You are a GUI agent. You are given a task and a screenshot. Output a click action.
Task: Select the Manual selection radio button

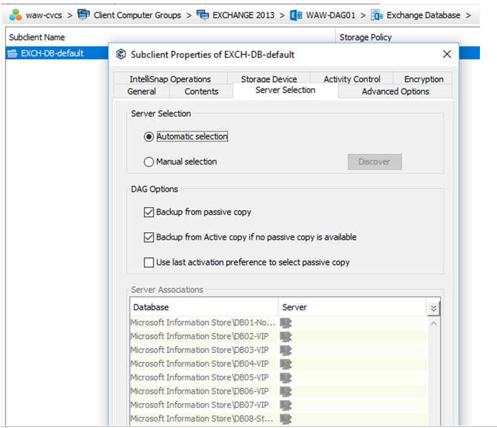(x=148, y=162)
